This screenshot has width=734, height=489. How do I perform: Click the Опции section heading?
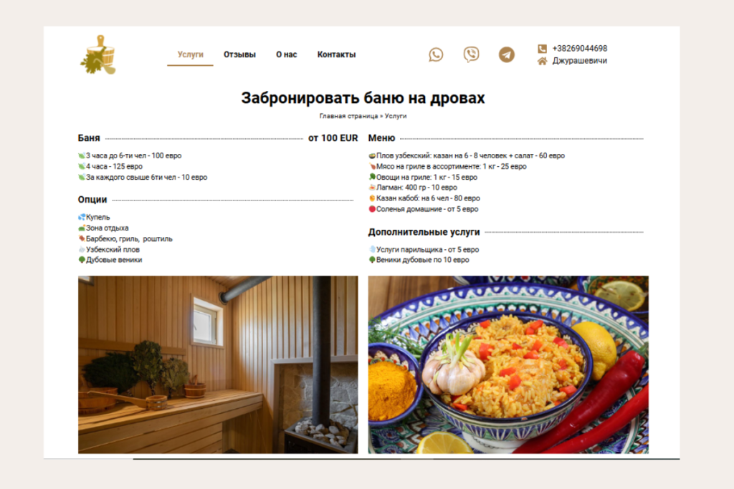pos(92,200)
